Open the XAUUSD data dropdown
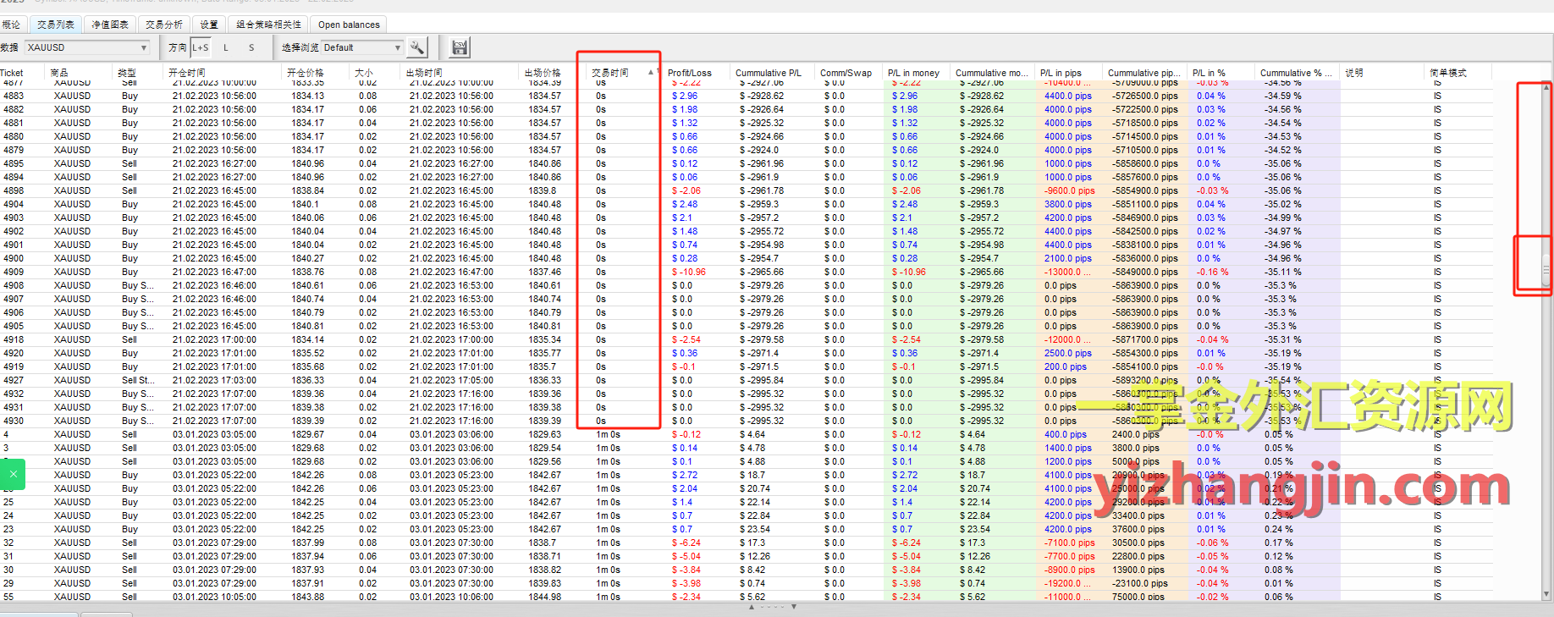 click(x=87, y=47)
